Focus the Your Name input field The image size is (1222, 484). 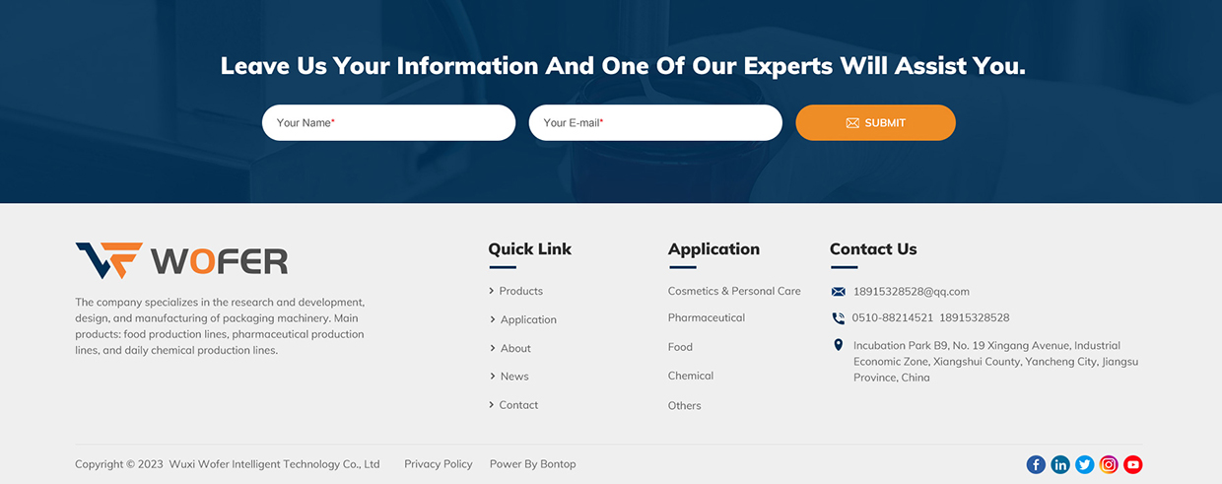[x=388, y=123]
